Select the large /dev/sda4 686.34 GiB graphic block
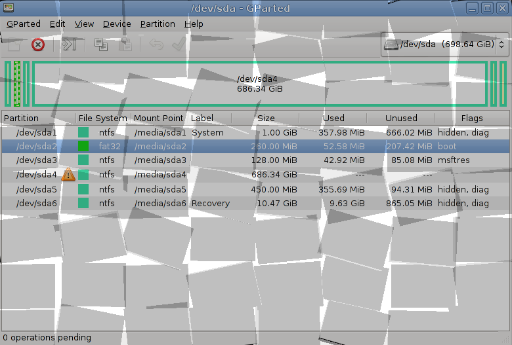This screenshot has height=345, width=512. click(x=260, y=84)
